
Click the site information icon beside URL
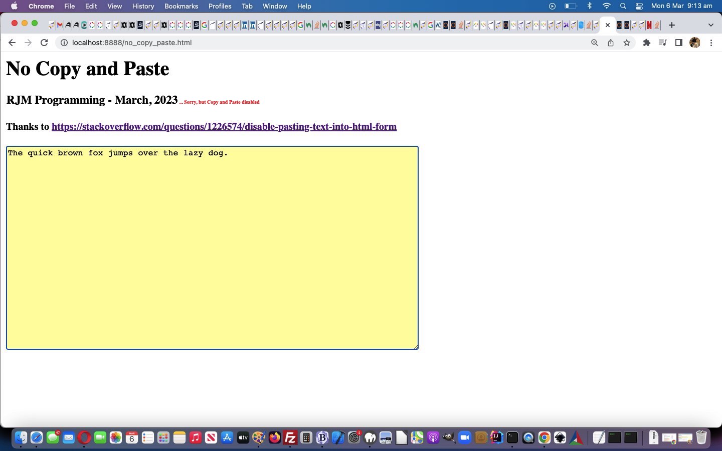point(64,43)
